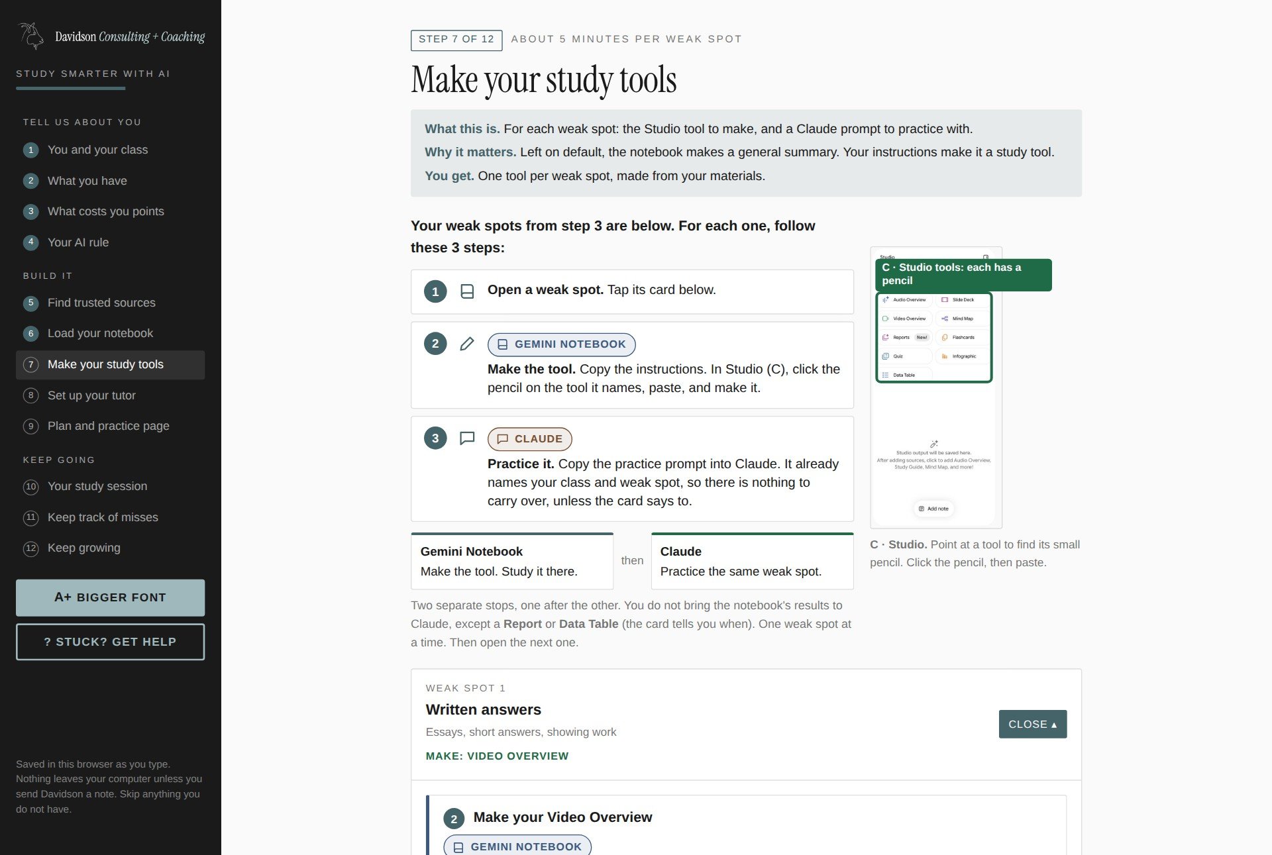Image resolution: width=1272 pixels, height=855 pixels.
Task: Click the 'You get.' line in the info box
Action: pyautogui.click(x=595, y=176)
